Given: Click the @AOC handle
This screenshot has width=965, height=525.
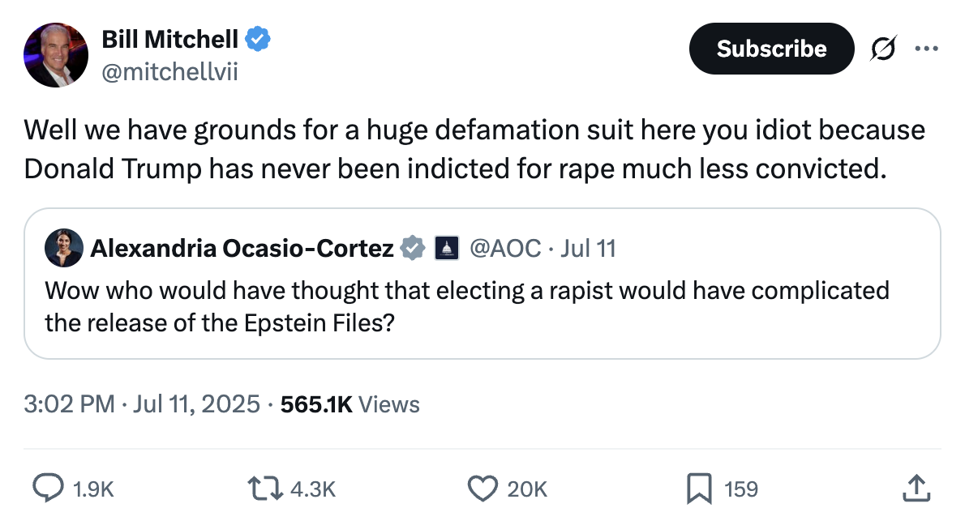Looking at the screenshot, I should coord(504,248).
